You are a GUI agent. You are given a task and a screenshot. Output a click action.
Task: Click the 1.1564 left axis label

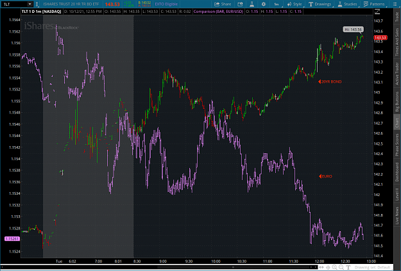(15, 20)
